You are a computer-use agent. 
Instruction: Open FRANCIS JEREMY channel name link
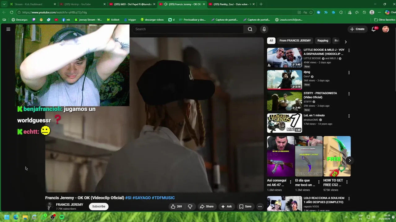pyautogui.click(x=70, y=205)
